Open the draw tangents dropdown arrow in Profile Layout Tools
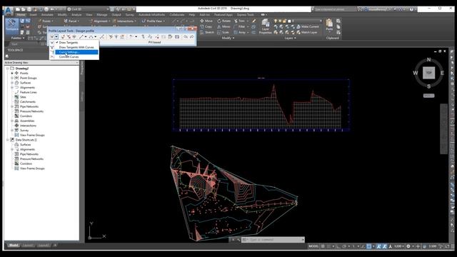The image size is (457, 257). tap(56, 36)
